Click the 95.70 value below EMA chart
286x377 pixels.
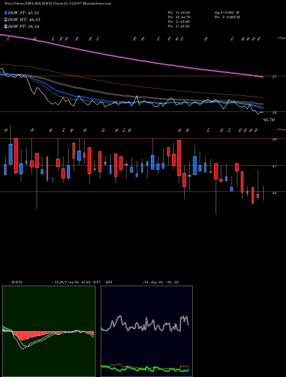(x=269, y=120)
